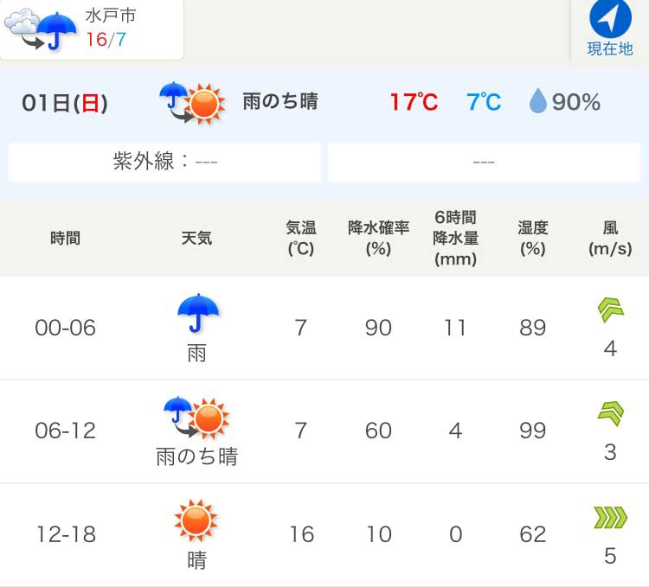Select the water drop 90% icon
649x587 pixels.
(x=537, y=100)
